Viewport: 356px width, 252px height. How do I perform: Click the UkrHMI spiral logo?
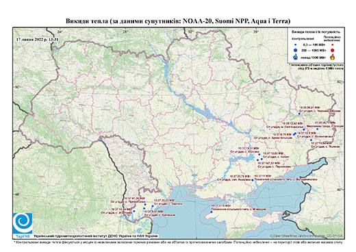[23, 224]
